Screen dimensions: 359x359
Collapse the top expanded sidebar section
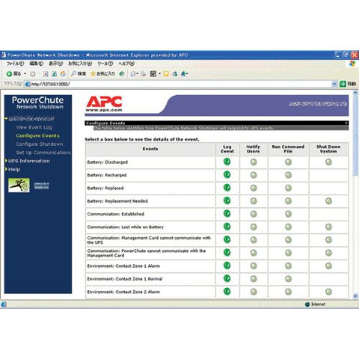tap(6, 119)
